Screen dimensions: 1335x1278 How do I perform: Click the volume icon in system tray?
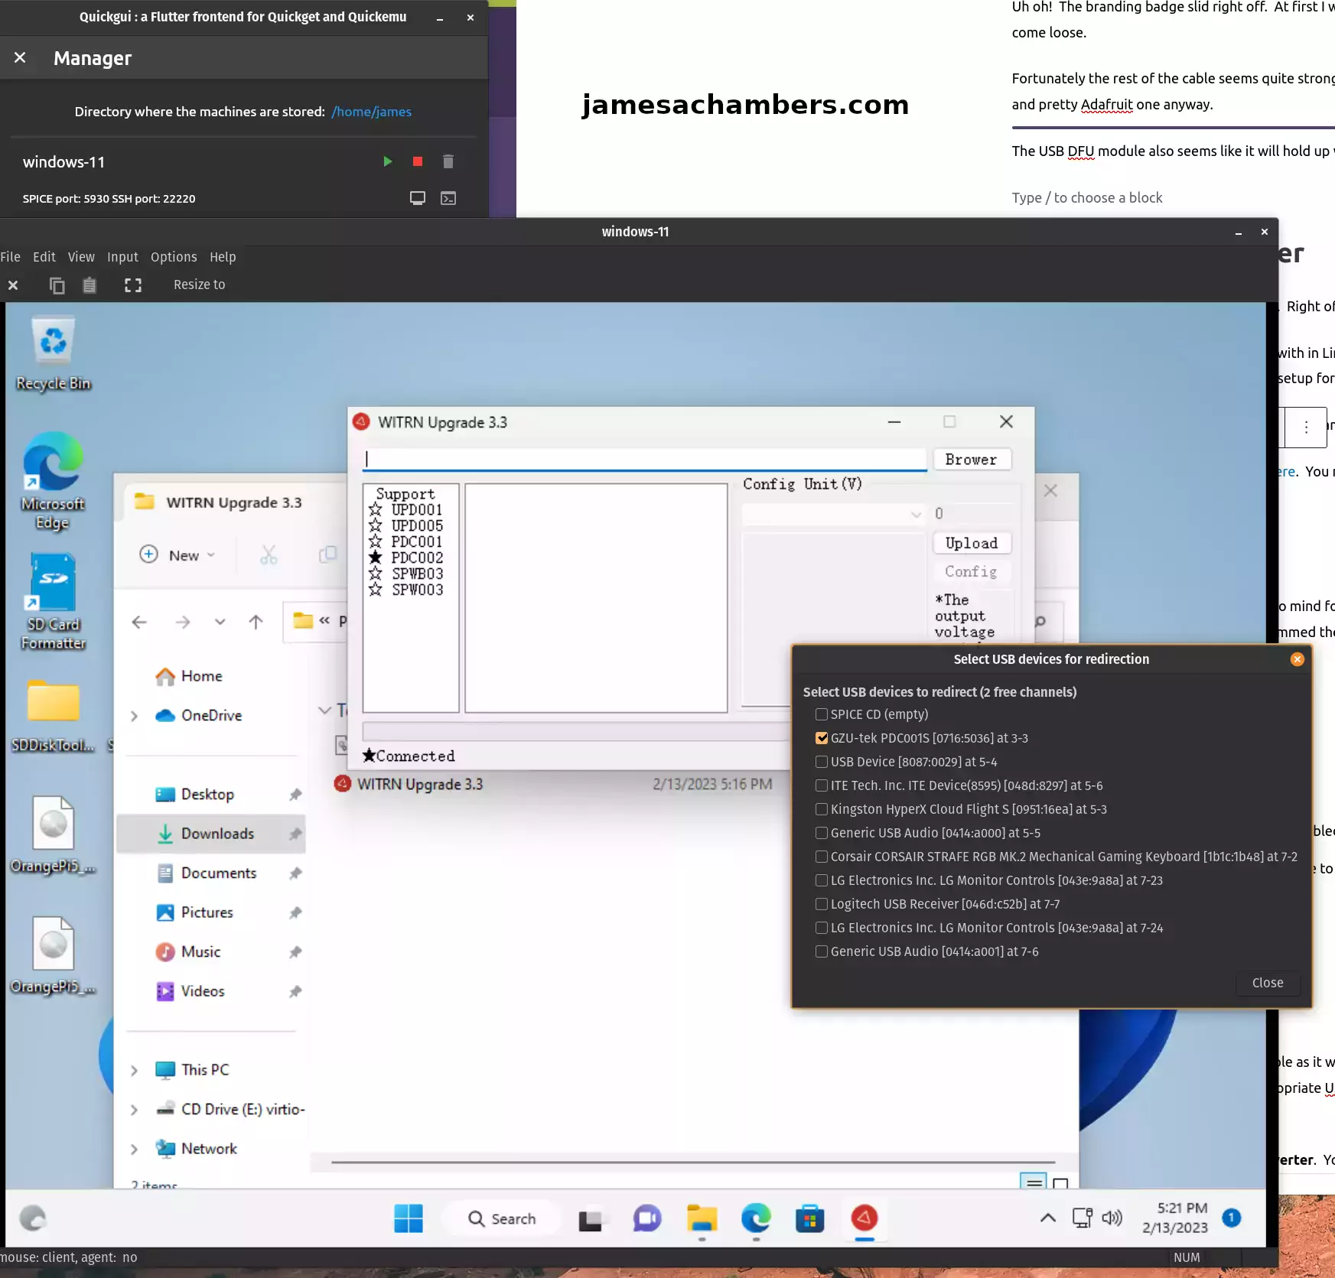point(1112,1218)
